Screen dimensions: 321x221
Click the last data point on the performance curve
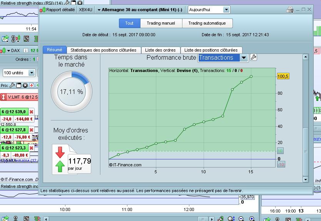(251, 76)
